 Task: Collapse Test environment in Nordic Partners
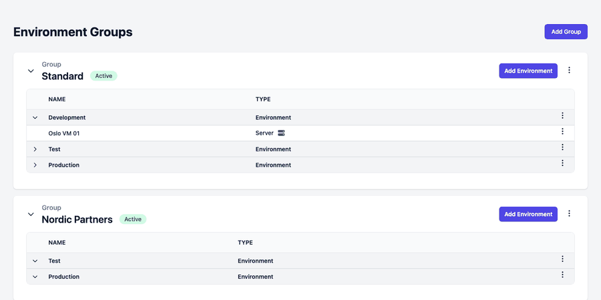35,261
